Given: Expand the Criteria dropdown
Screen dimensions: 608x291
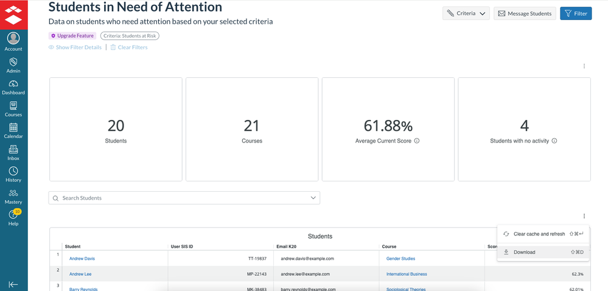Looking at the screenshot, I should (466, 13).
